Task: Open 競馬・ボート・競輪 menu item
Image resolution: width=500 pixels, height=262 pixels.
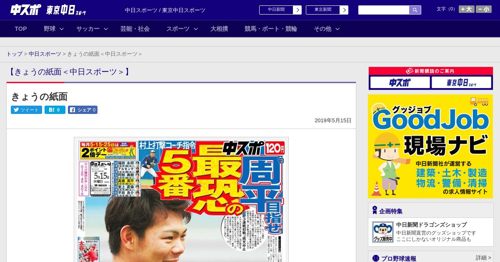Action: point(271,29)
